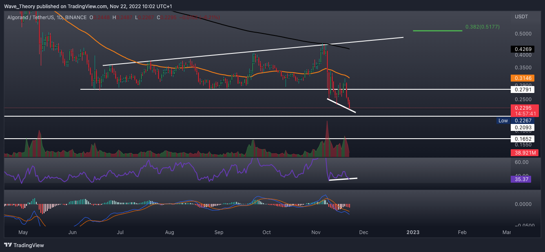Click the Nov label on the time axis
This screenshot has height=252, width=545.
(316, 232)
